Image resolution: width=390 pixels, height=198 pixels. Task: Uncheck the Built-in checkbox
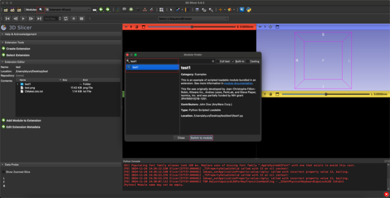(233, 61)
